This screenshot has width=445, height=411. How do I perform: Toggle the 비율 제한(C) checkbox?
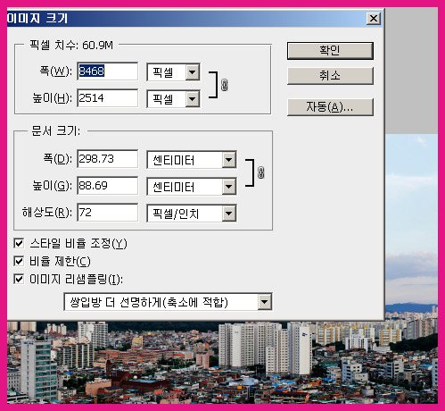[19, 261]
